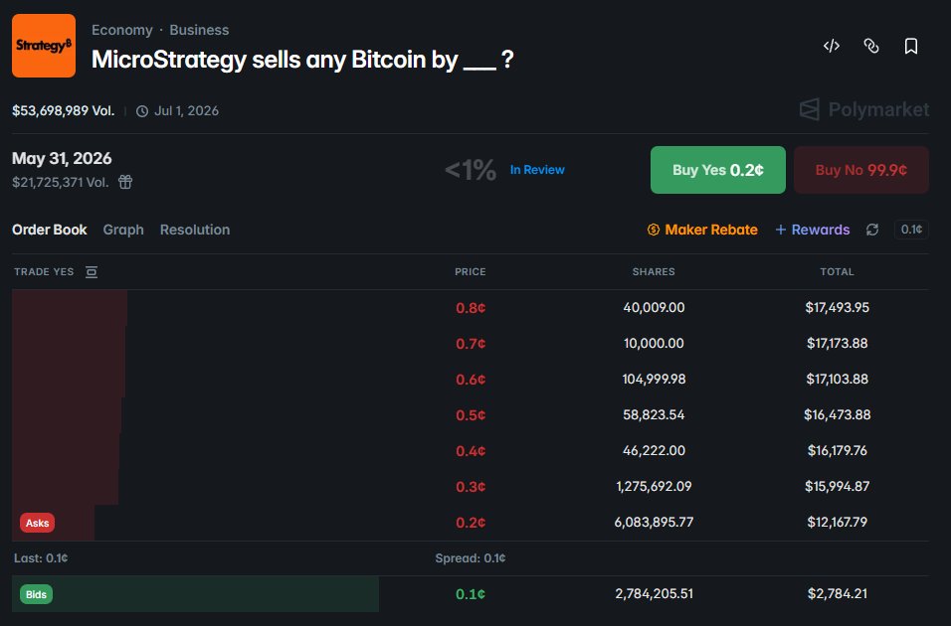Click the 40,009.00 shares cell

pyautogui.click(x=654, y=307)
